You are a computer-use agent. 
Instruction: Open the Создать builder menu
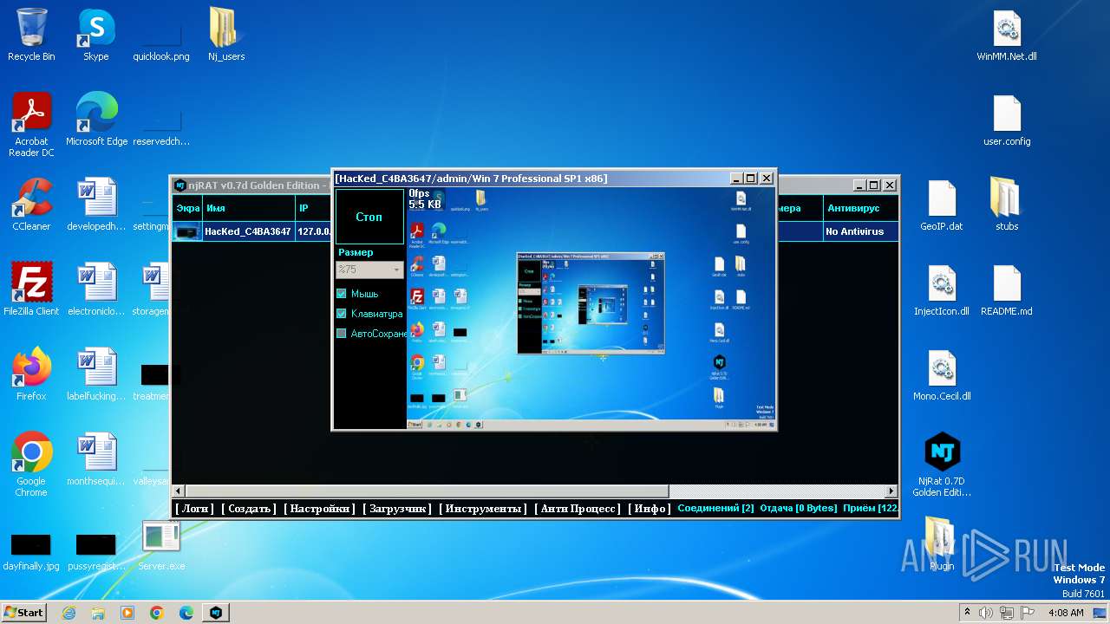pyautogui.click(x=249, y=509)
